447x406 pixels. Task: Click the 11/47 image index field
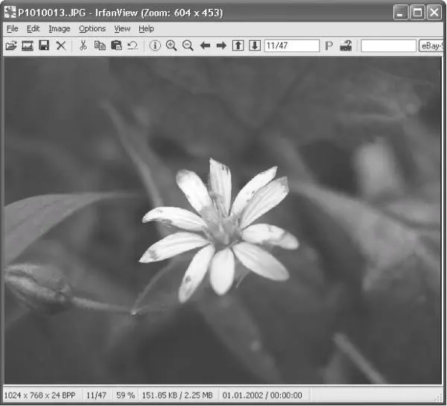(292, 46)
